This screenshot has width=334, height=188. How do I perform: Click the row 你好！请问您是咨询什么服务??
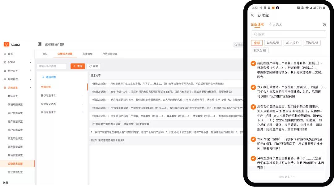(x=166, y=140)
